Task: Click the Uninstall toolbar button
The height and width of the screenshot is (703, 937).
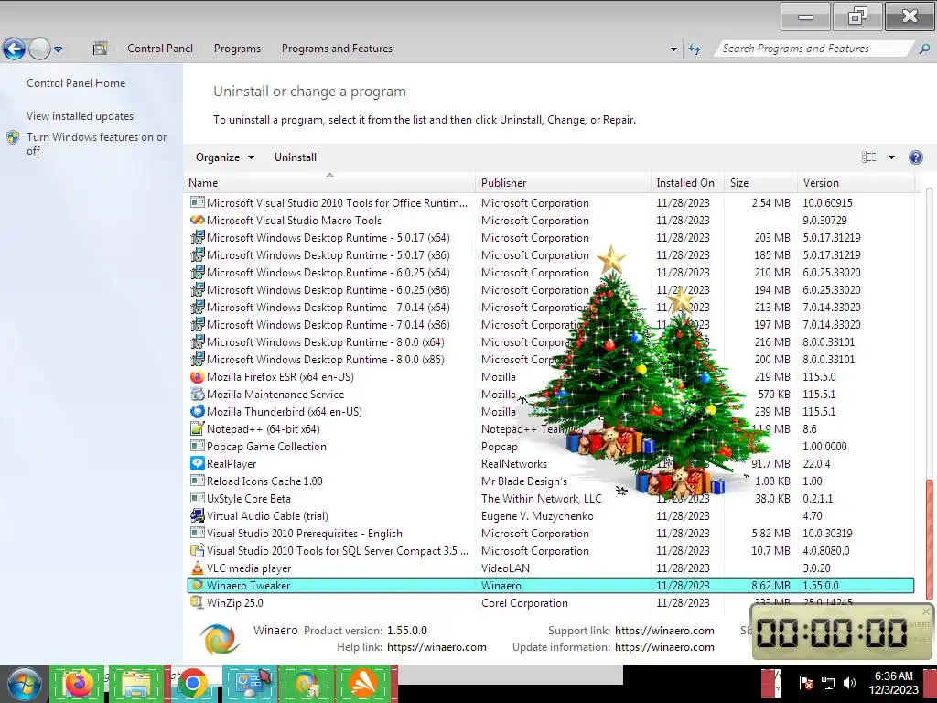Action: (296, 157)
